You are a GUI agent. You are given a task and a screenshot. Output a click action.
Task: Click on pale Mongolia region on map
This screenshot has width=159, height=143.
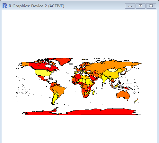point(112,70)
